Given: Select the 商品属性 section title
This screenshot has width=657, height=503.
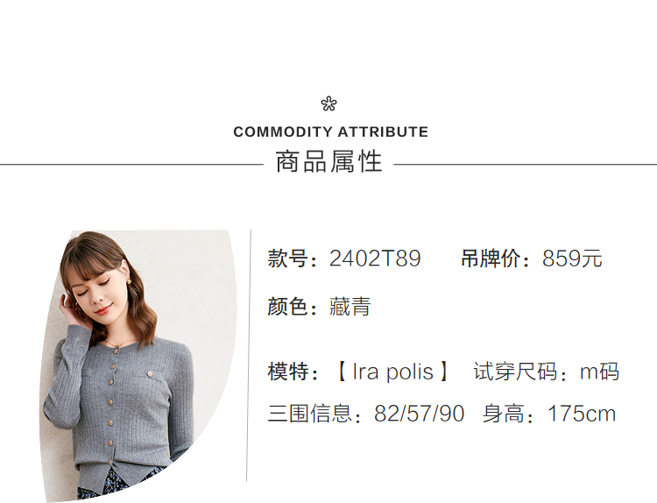Looking at the screenshot, I should pos(328,163).
